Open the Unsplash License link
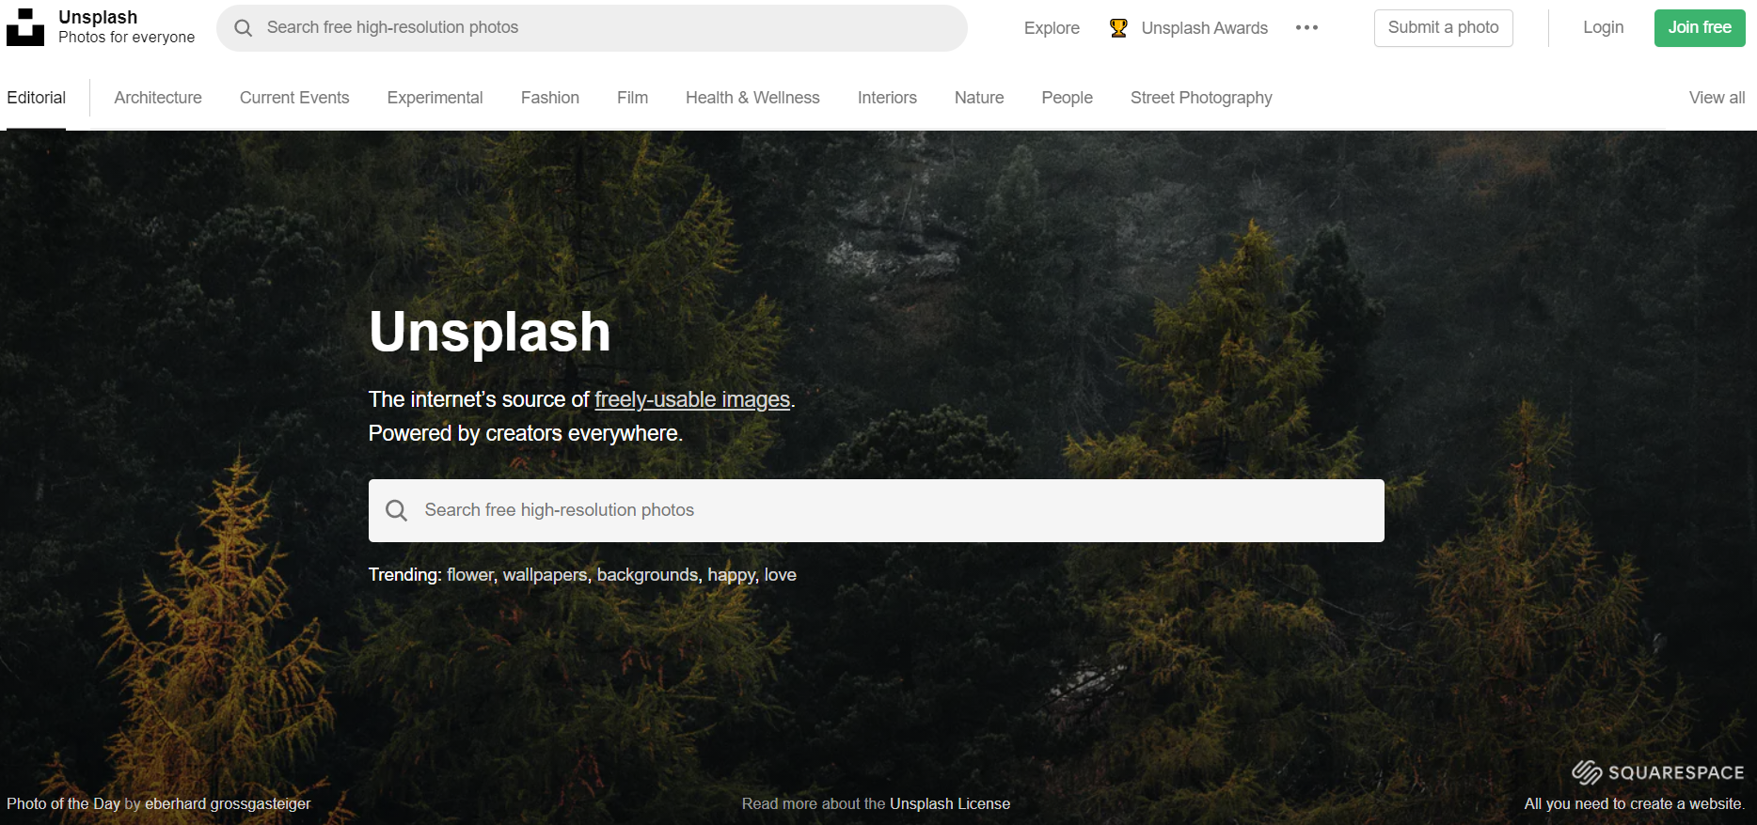Image resolution: width=1757 pixels, height=825 pixels. coord(950,803)
